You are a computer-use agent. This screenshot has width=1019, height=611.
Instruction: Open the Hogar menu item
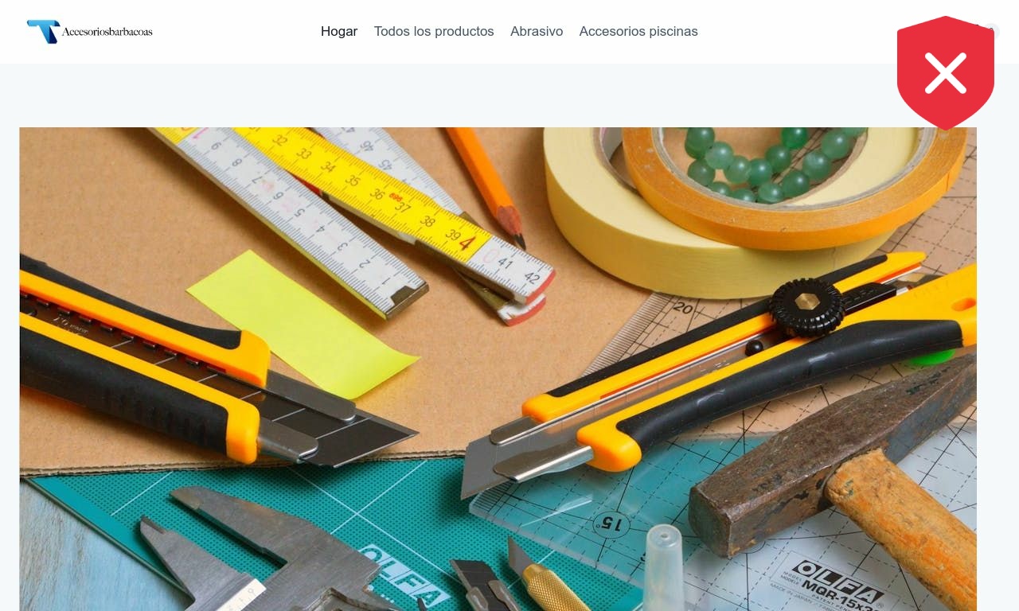(x=339, y=31)
